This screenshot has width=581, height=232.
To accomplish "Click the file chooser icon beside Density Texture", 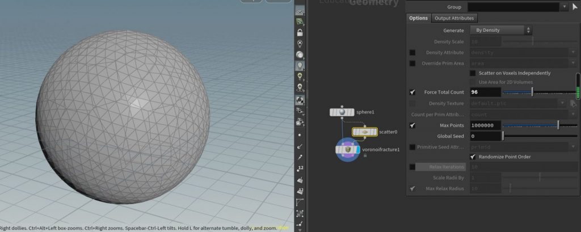I will pyautogui.click(x=573, y=103).
